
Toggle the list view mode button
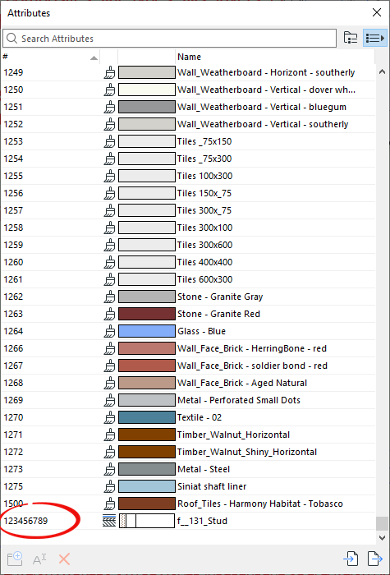pos(375,38)
